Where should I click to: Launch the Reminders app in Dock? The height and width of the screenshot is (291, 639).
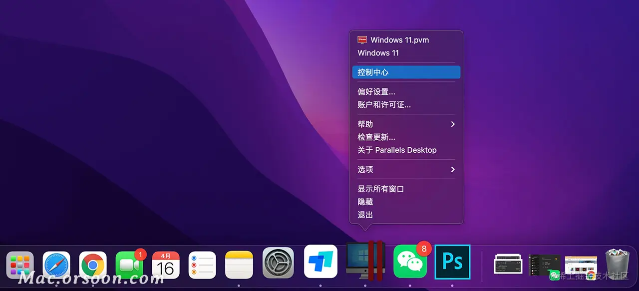[202, 265]
